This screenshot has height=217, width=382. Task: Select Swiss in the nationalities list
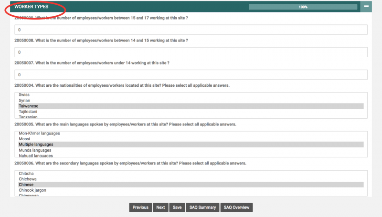coord(24,95)
